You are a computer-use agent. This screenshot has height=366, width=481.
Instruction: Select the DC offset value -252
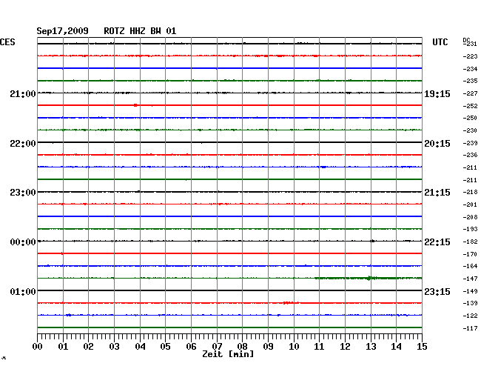click(x=470, y=106)
